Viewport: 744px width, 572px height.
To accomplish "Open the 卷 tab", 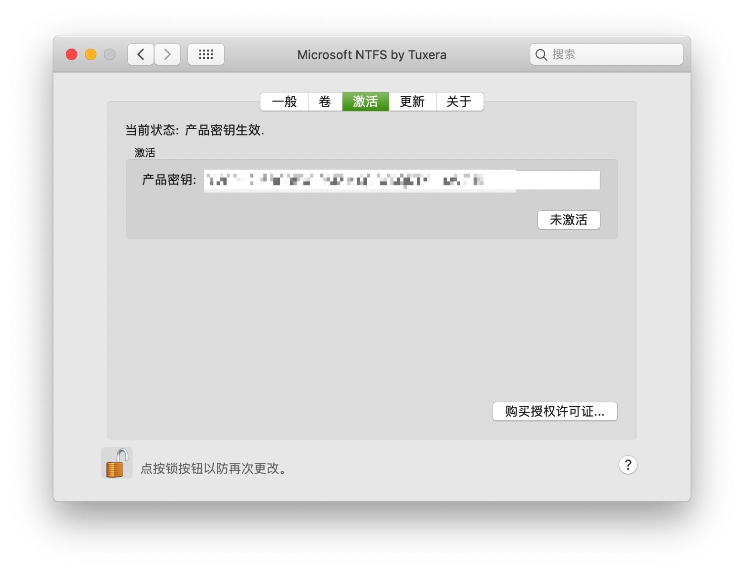I will click(x=325, y=102).
